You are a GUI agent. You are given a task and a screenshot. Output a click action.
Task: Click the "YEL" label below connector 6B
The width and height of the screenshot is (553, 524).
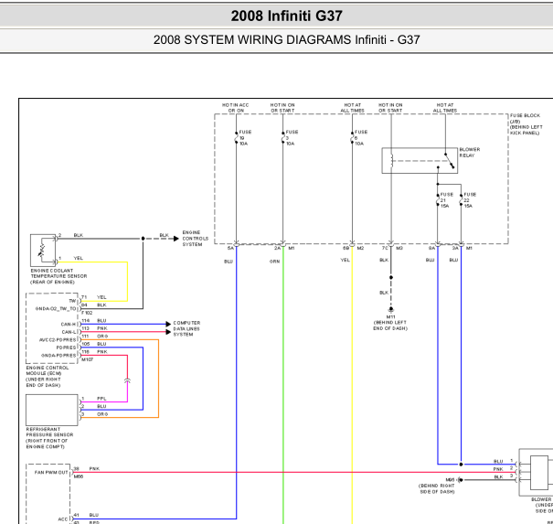point(345,260)
